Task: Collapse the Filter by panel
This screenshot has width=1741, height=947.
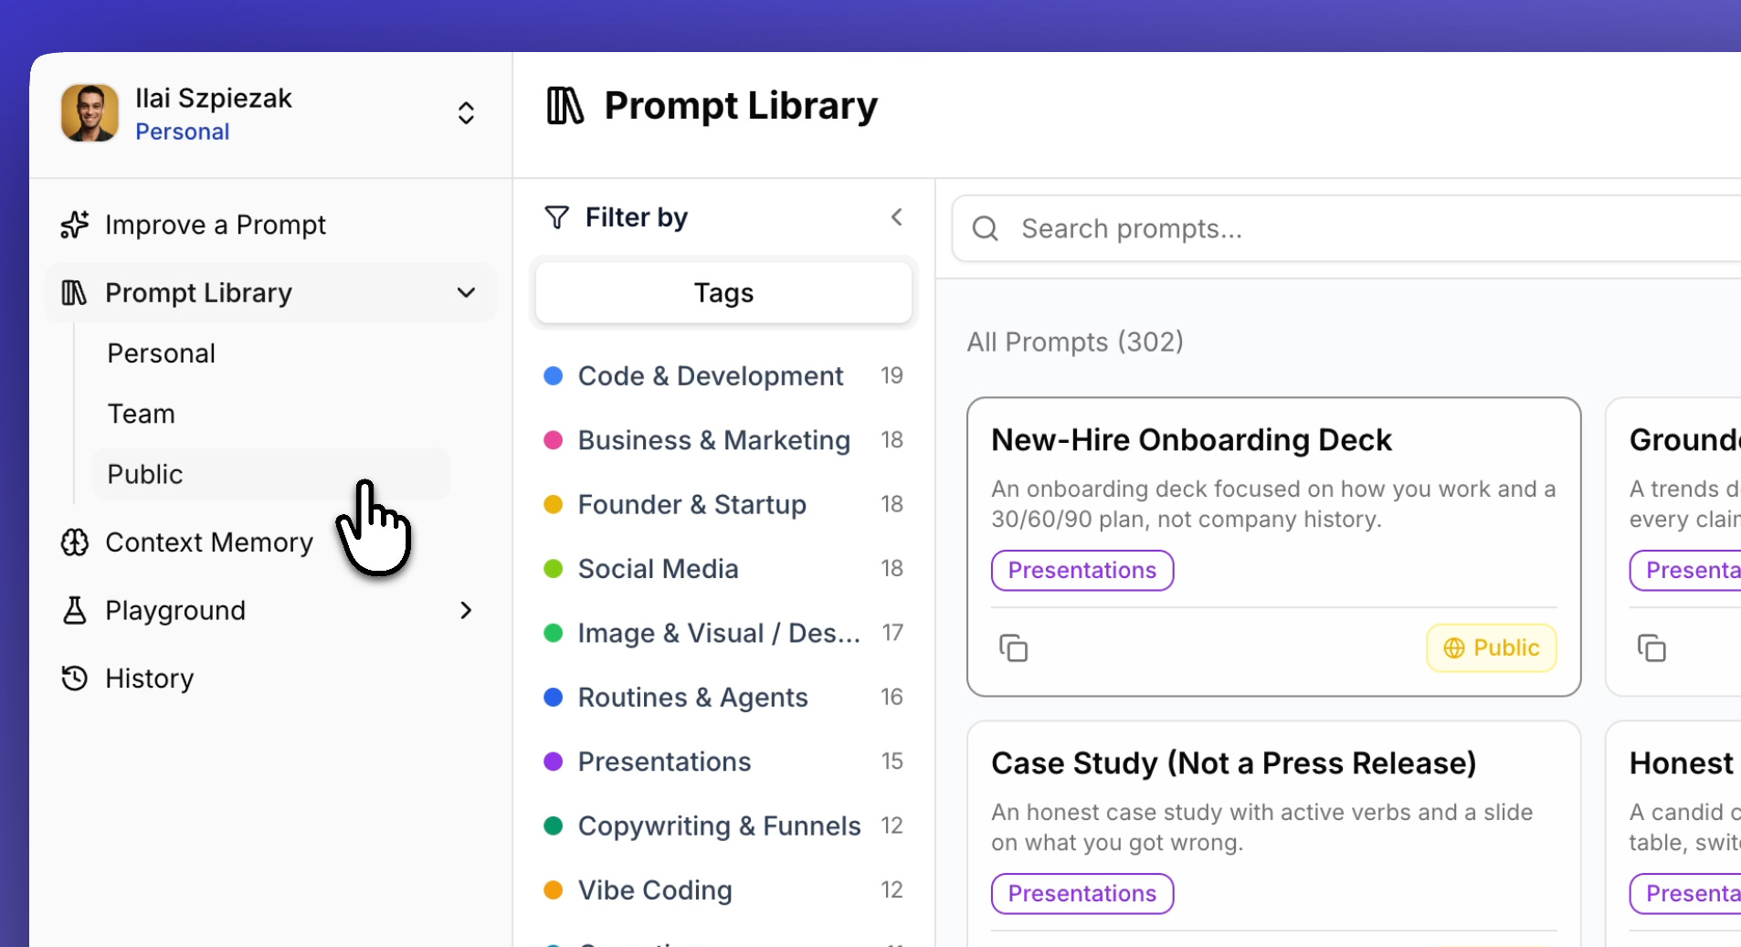Action: 897,217
